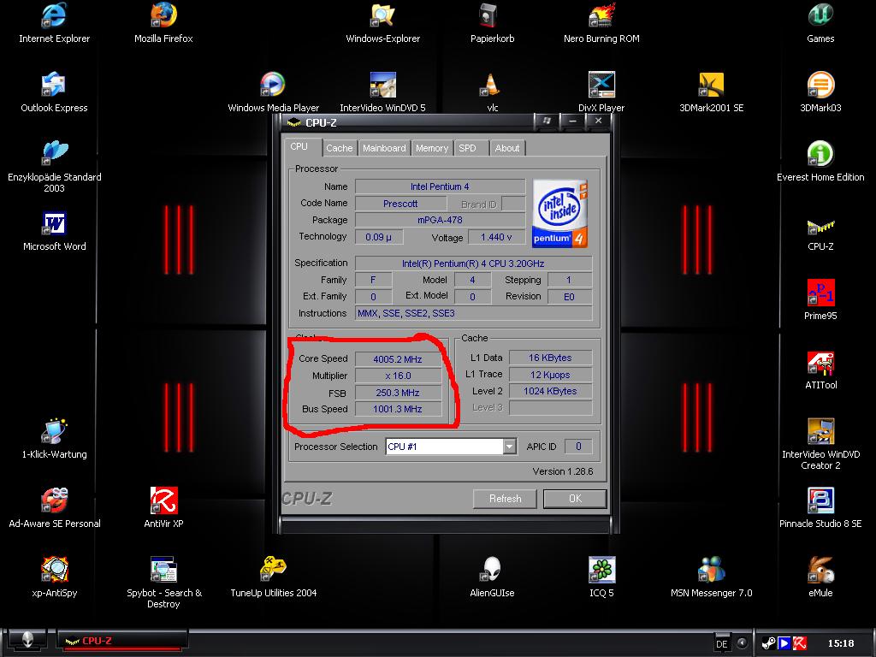This screenshot has height=657, width=876.
Task: Click the Refresh button
Action: coord(505,499)
